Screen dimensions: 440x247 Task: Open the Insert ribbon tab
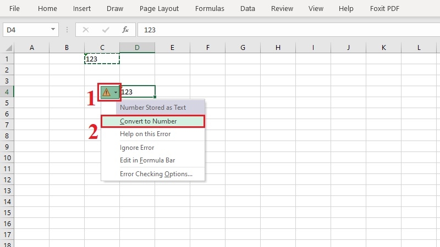(81, 8)
